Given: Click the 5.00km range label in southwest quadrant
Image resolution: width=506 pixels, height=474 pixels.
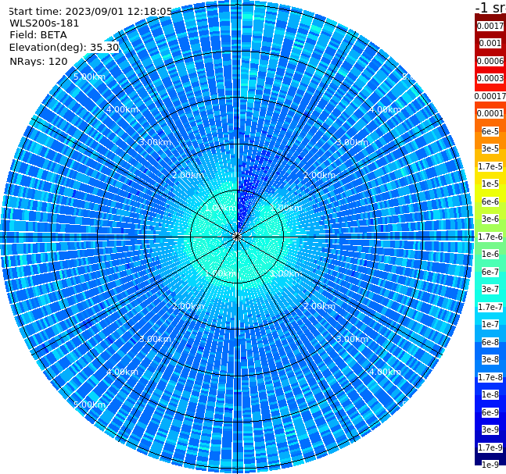Looking at the screenshot, I should coord(89,405).
